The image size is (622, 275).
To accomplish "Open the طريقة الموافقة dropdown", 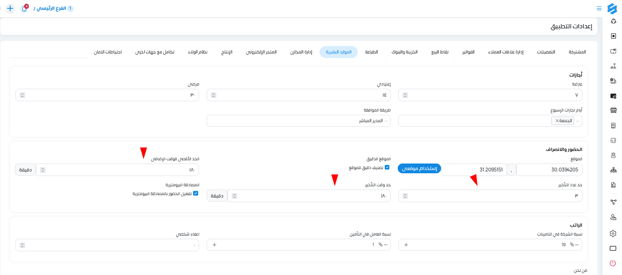I will coord(299,121).
